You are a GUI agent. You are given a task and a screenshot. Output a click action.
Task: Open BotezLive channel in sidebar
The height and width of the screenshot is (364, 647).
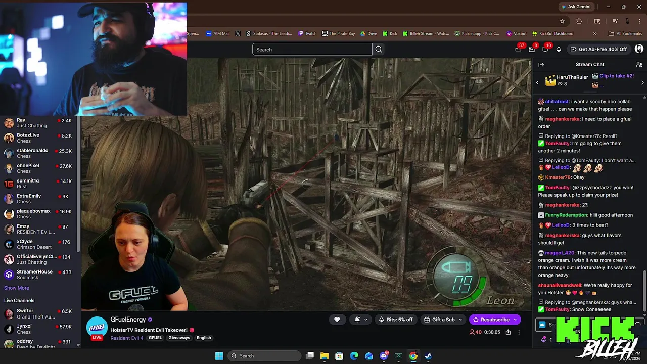pos(39,138)
